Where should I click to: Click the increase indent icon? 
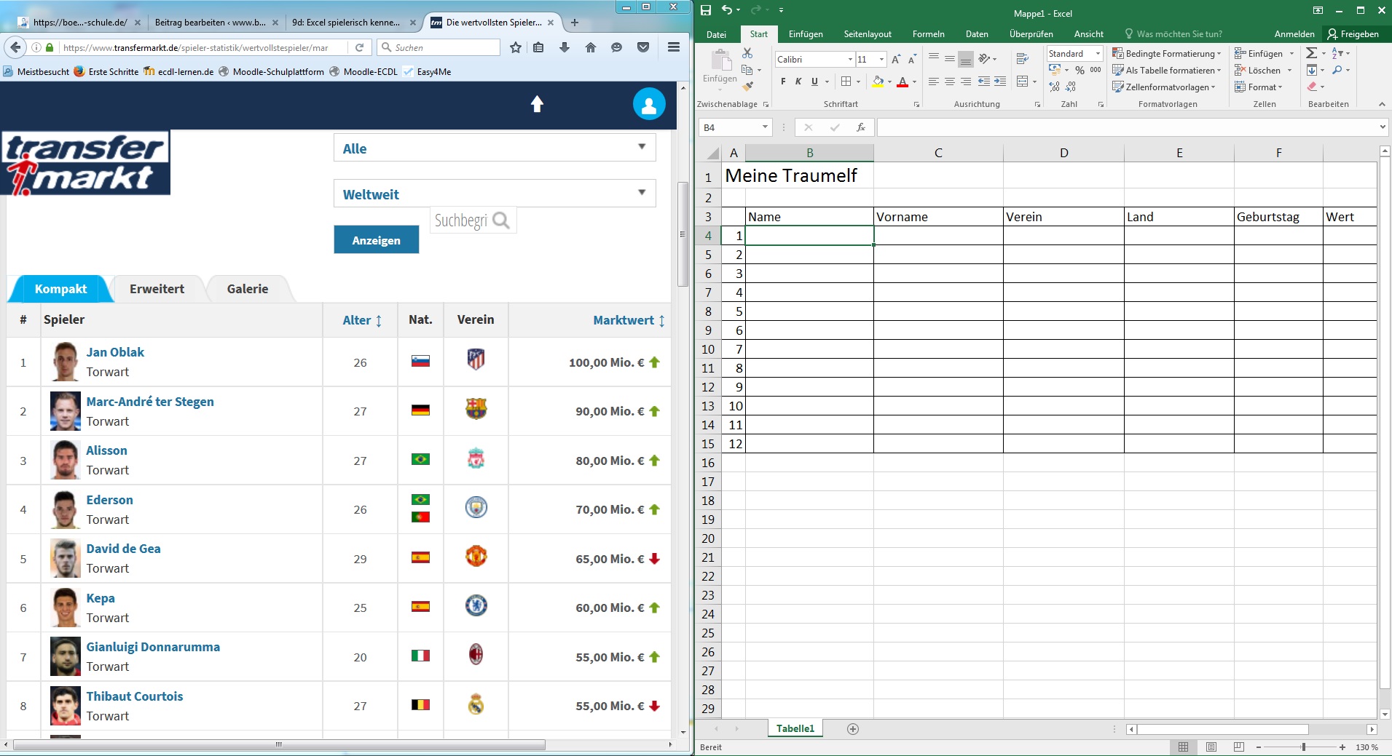coord(1000,81)
